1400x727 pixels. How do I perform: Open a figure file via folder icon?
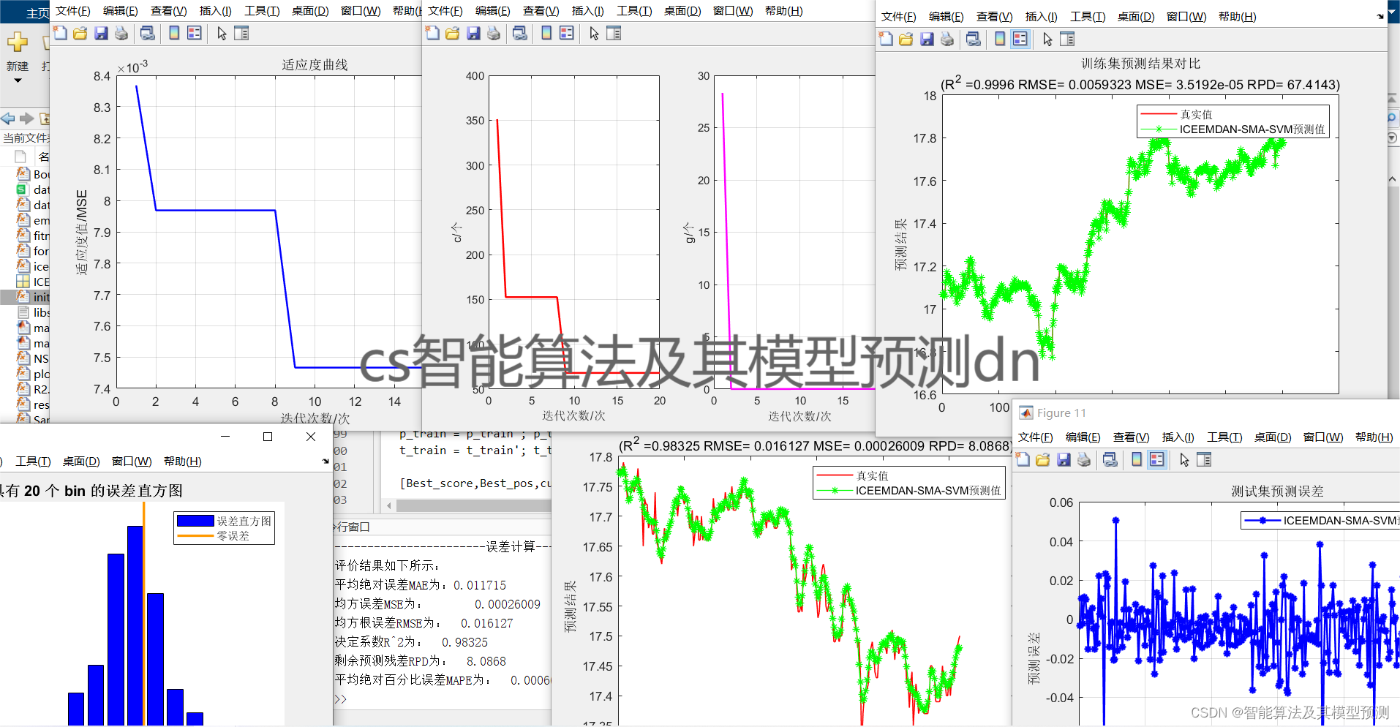pos(80,33)
